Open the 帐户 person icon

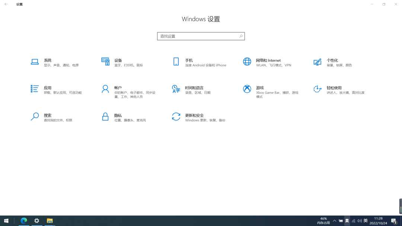coord(105,89)
